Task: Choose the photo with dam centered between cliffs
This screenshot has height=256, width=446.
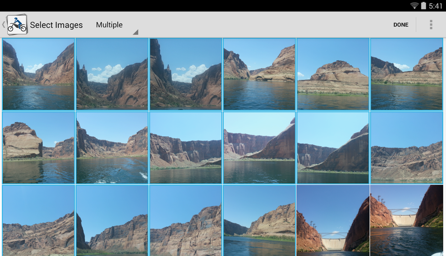Action: 333,220
